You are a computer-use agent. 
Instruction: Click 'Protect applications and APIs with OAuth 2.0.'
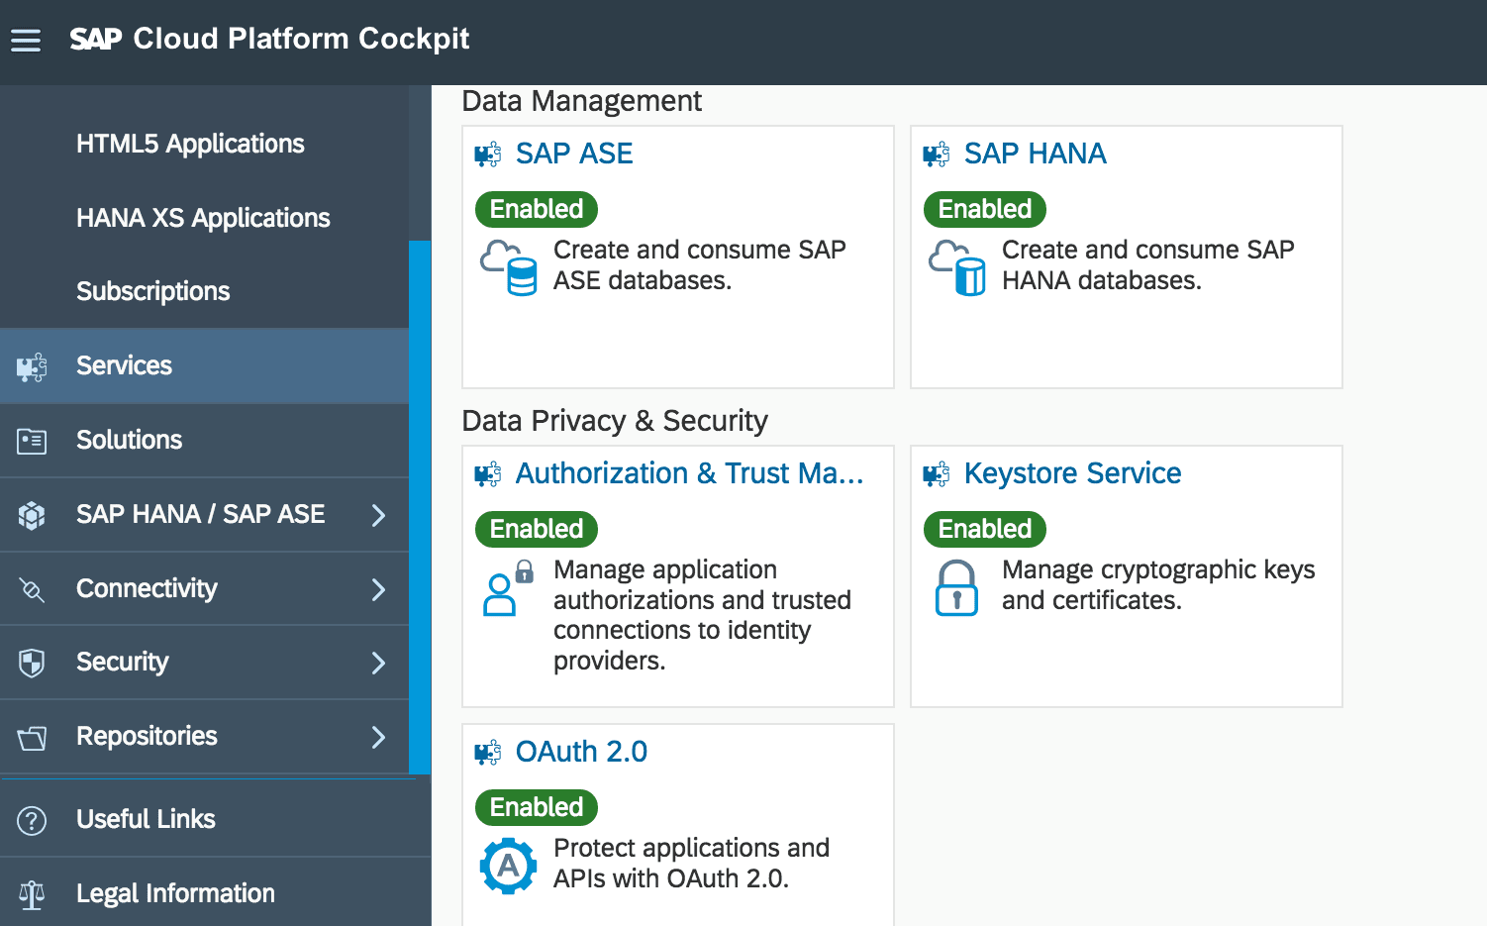click(691, 864)
